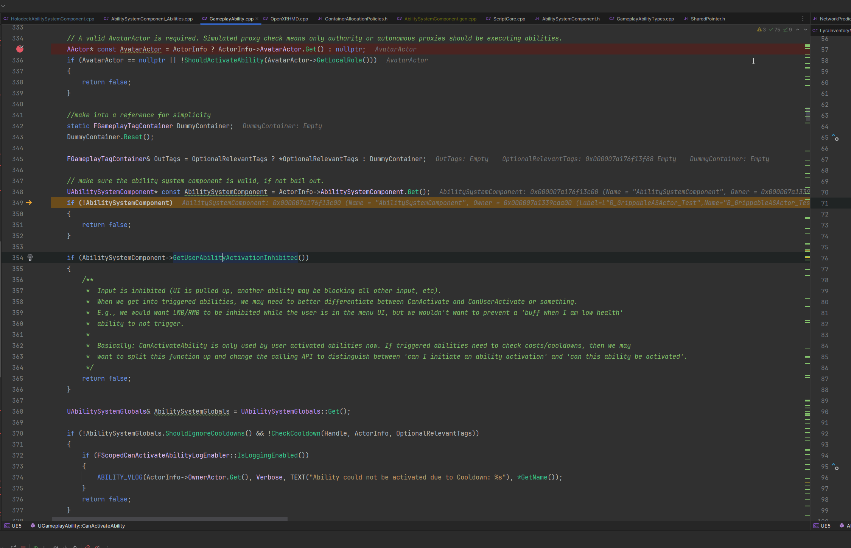The width and height of the screenshot is (851, 548).
Task: Click line number 348 in gutter
Action: click(17, 192)
